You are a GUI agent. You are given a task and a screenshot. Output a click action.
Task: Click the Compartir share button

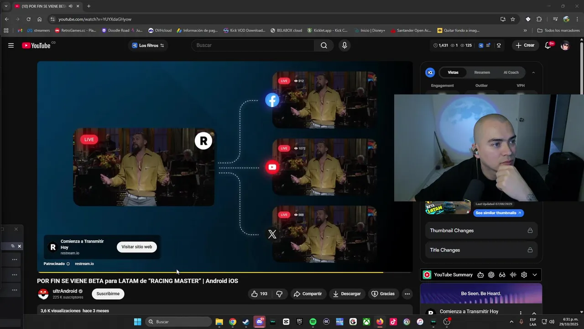tap(308, 294)
